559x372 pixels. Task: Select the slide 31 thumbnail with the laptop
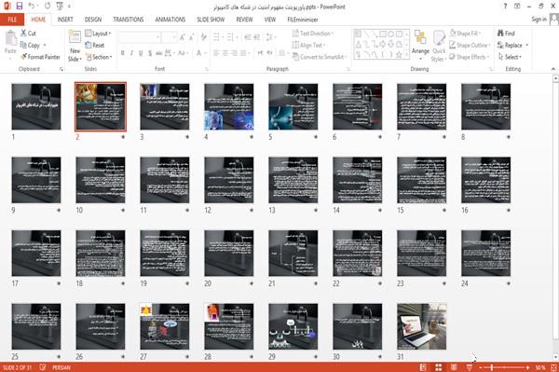(x=422, y=326)
